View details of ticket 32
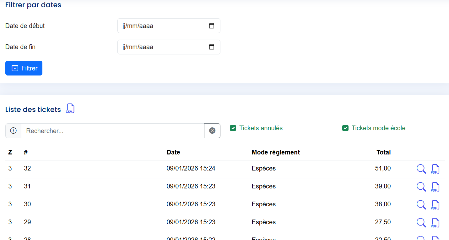The width and height of the screenshot is (449, 240). coord(421,169)
